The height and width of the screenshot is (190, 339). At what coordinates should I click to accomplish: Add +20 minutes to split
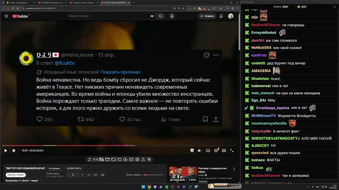(102, 175)
